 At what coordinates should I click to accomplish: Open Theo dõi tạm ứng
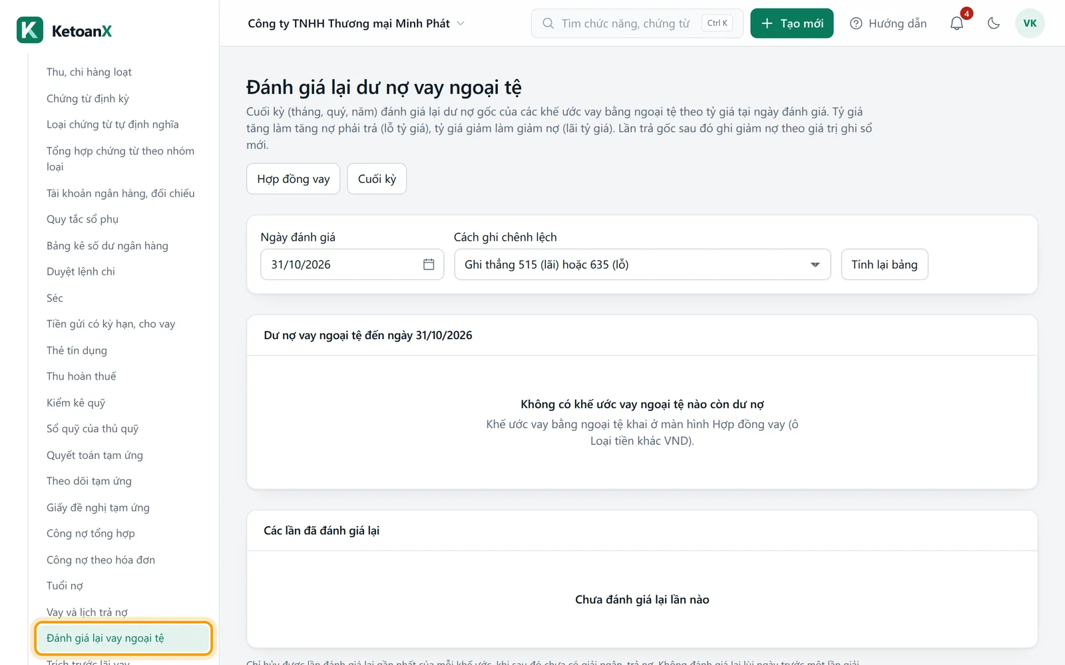(x=89, y=481)
